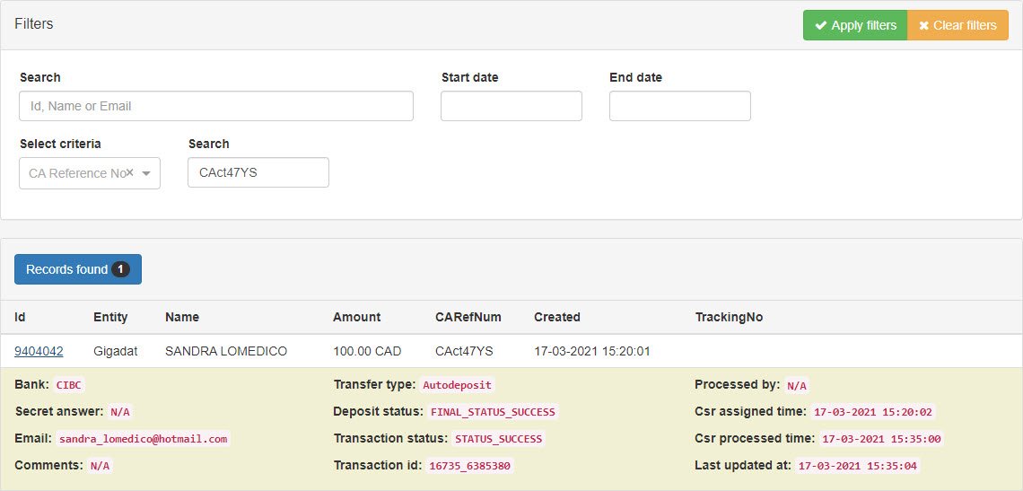
Task: Click the Records found button
Action: coord(78,269)
